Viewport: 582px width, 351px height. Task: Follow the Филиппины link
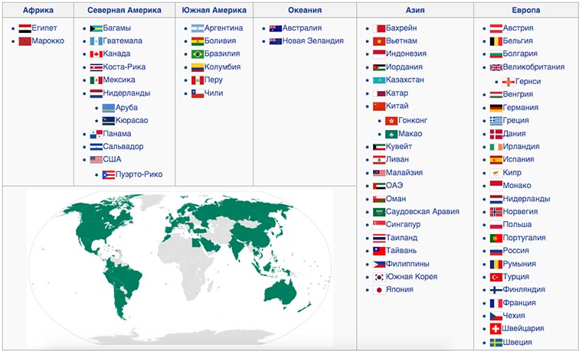tap(407, 264)
